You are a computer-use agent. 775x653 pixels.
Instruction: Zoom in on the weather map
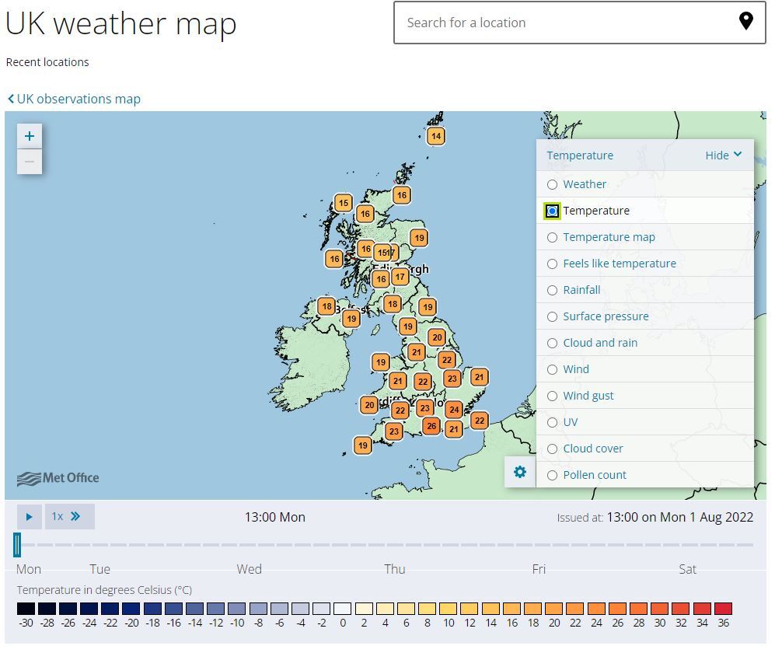pos(30,136)
